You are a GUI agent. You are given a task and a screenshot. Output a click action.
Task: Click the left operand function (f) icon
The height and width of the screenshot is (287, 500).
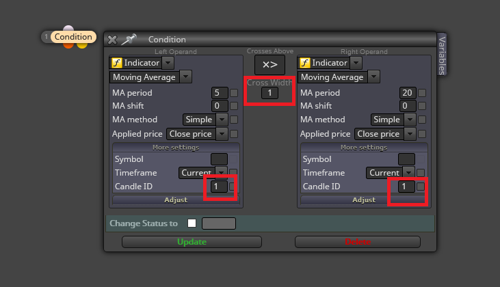117,63
